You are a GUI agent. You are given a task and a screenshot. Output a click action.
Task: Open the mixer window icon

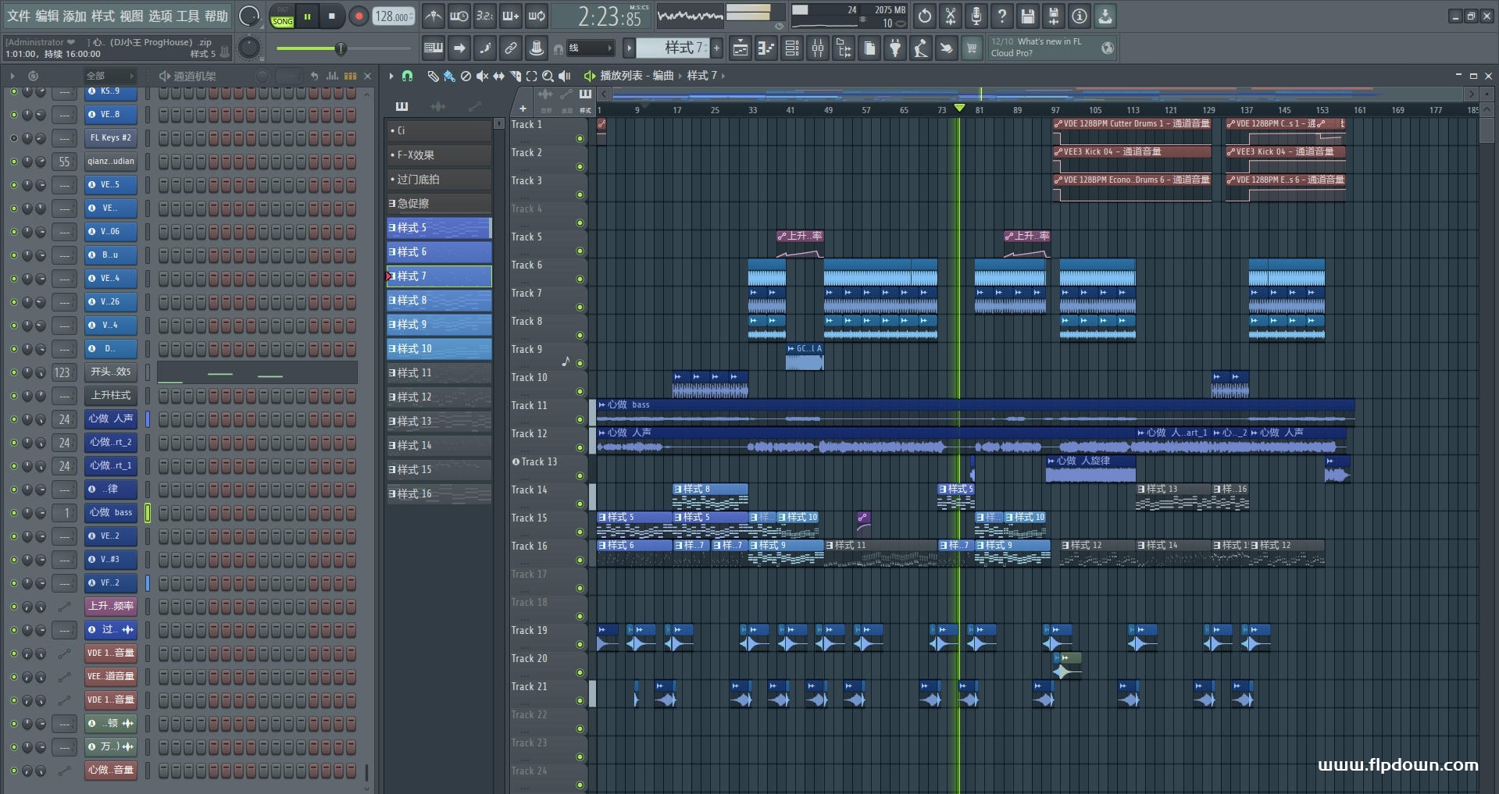818,48
